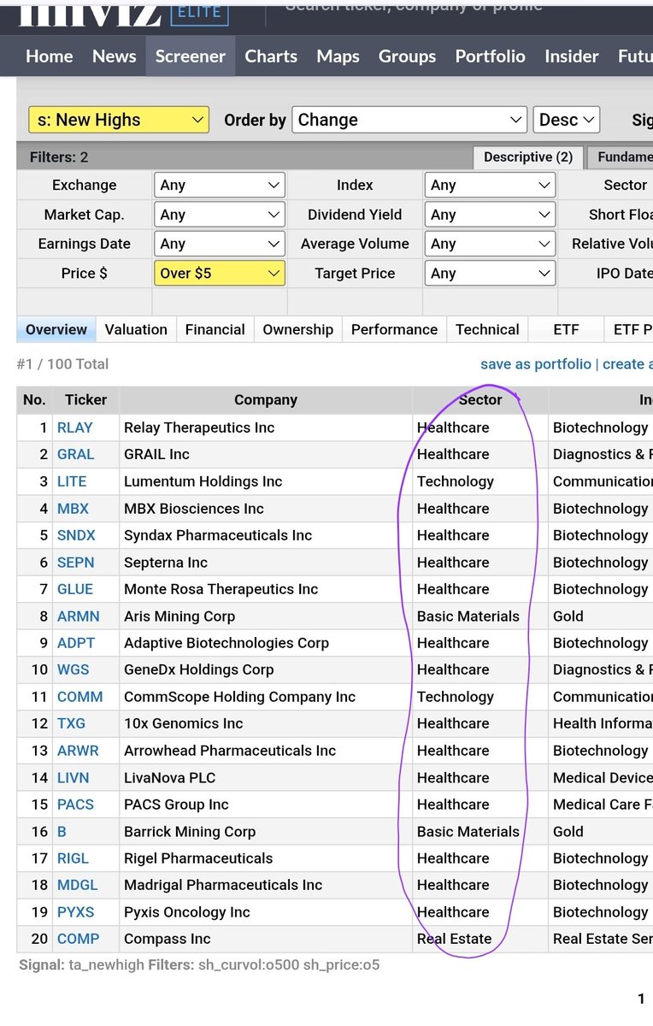
Task: Open the Earnings Date filter dropdown
Action: [x=220, y=244]
